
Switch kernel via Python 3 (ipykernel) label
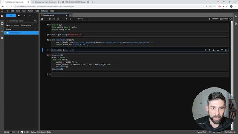220,19
